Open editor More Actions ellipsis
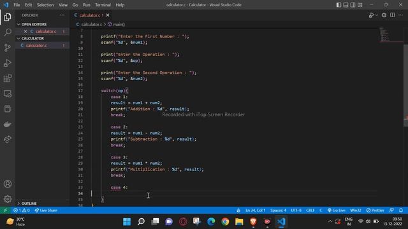408x229 pixels. coord(401,15)
